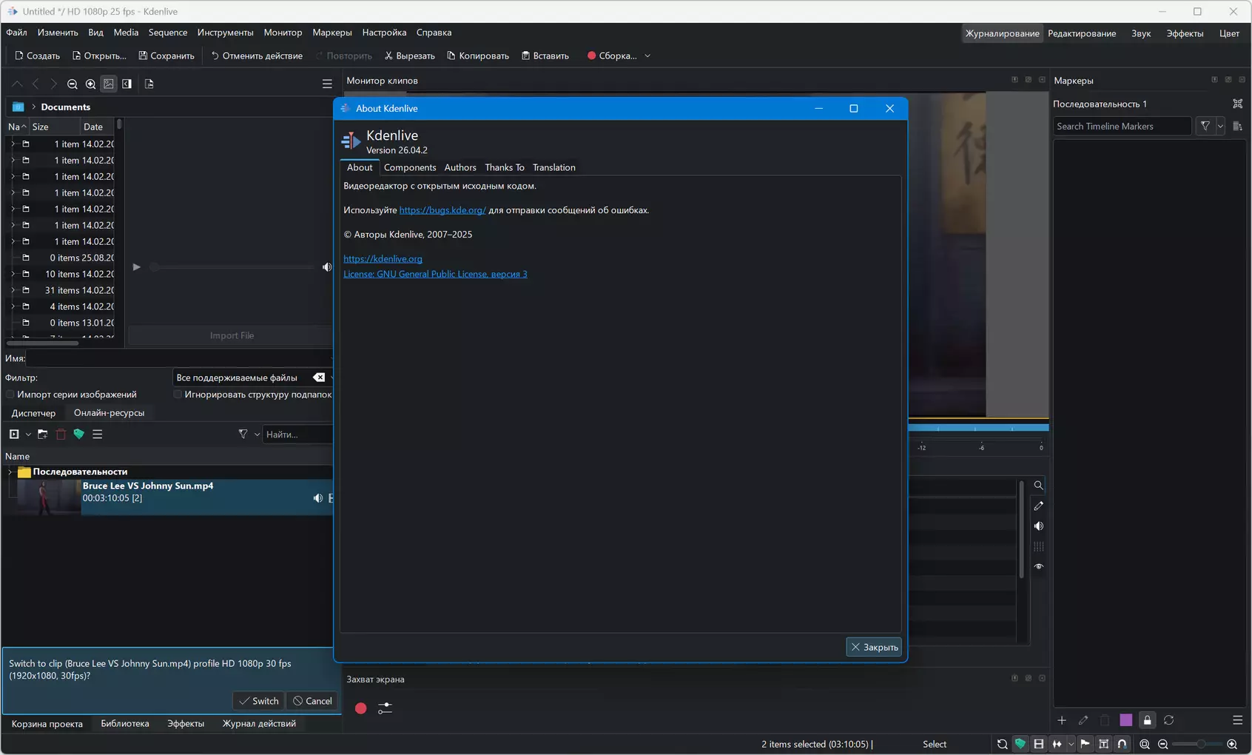This screenshot has width=1252, height=755.
Task: Open the Sequence menu
Action: (x=168, y=33)
